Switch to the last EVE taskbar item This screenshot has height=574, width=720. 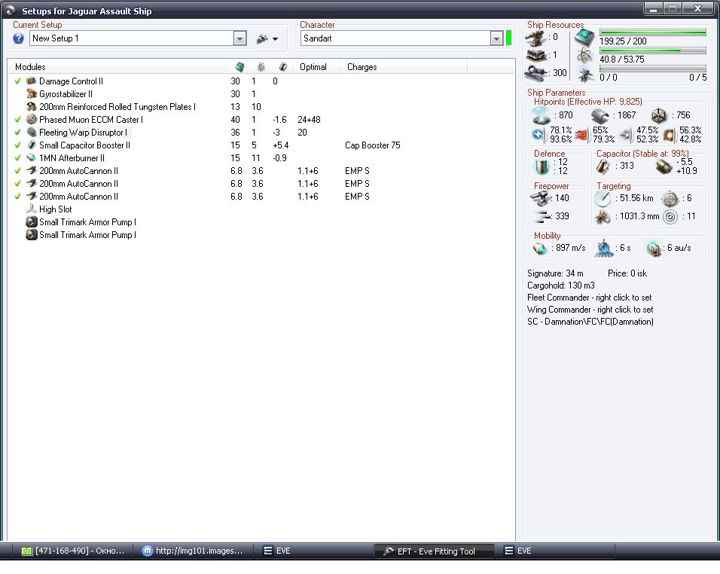pos(554,551)
